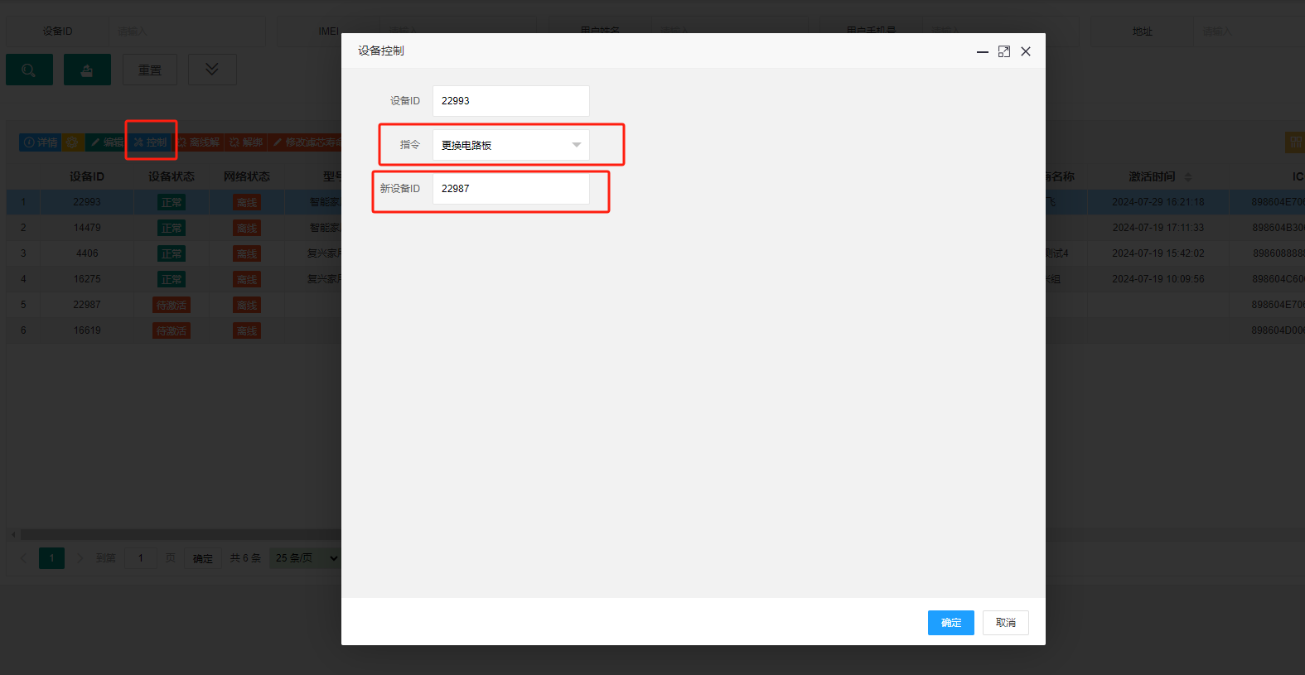Maximize the 设备控制 dialog
Screen dimensions: 1305x675
point(1004,51)
